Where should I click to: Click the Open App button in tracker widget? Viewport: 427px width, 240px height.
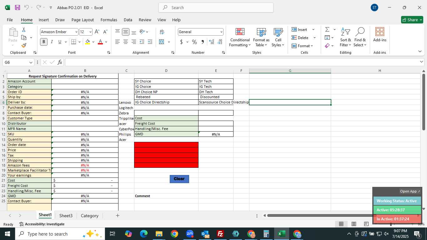tap(410, 191)
